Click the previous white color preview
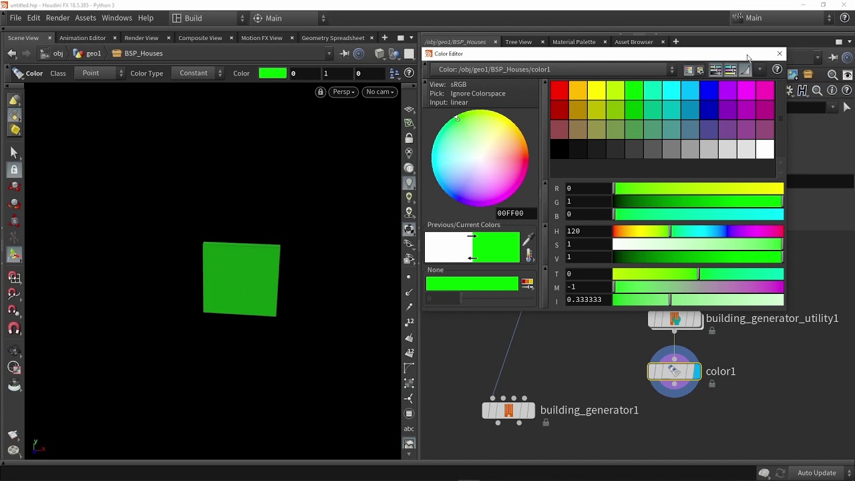 (x=448, y=247)
